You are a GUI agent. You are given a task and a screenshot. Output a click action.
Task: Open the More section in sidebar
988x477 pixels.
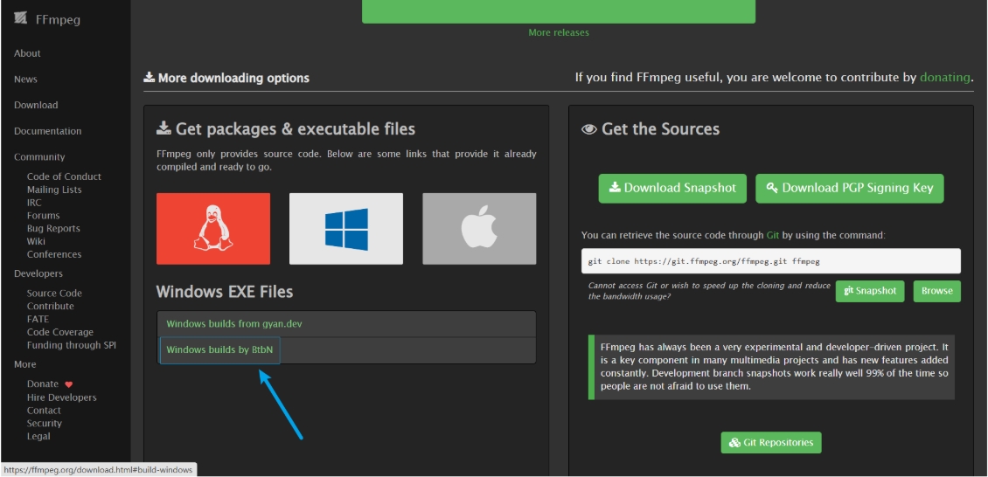[25, 364]
